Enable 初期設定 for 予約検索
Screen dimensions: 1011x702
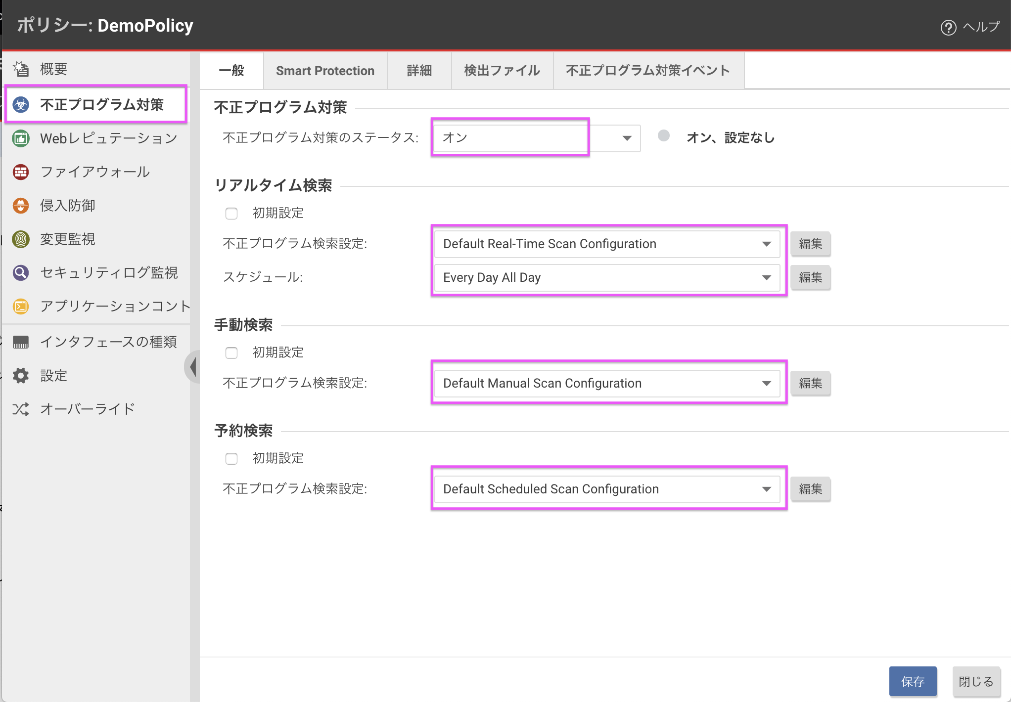coord(231,458)
